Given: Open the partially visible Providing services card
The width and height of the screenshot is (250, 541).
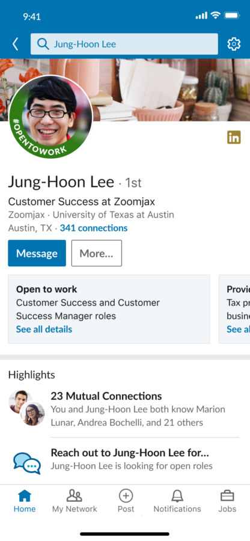Looking at the screenshot, I should click(x=234, y=309).
